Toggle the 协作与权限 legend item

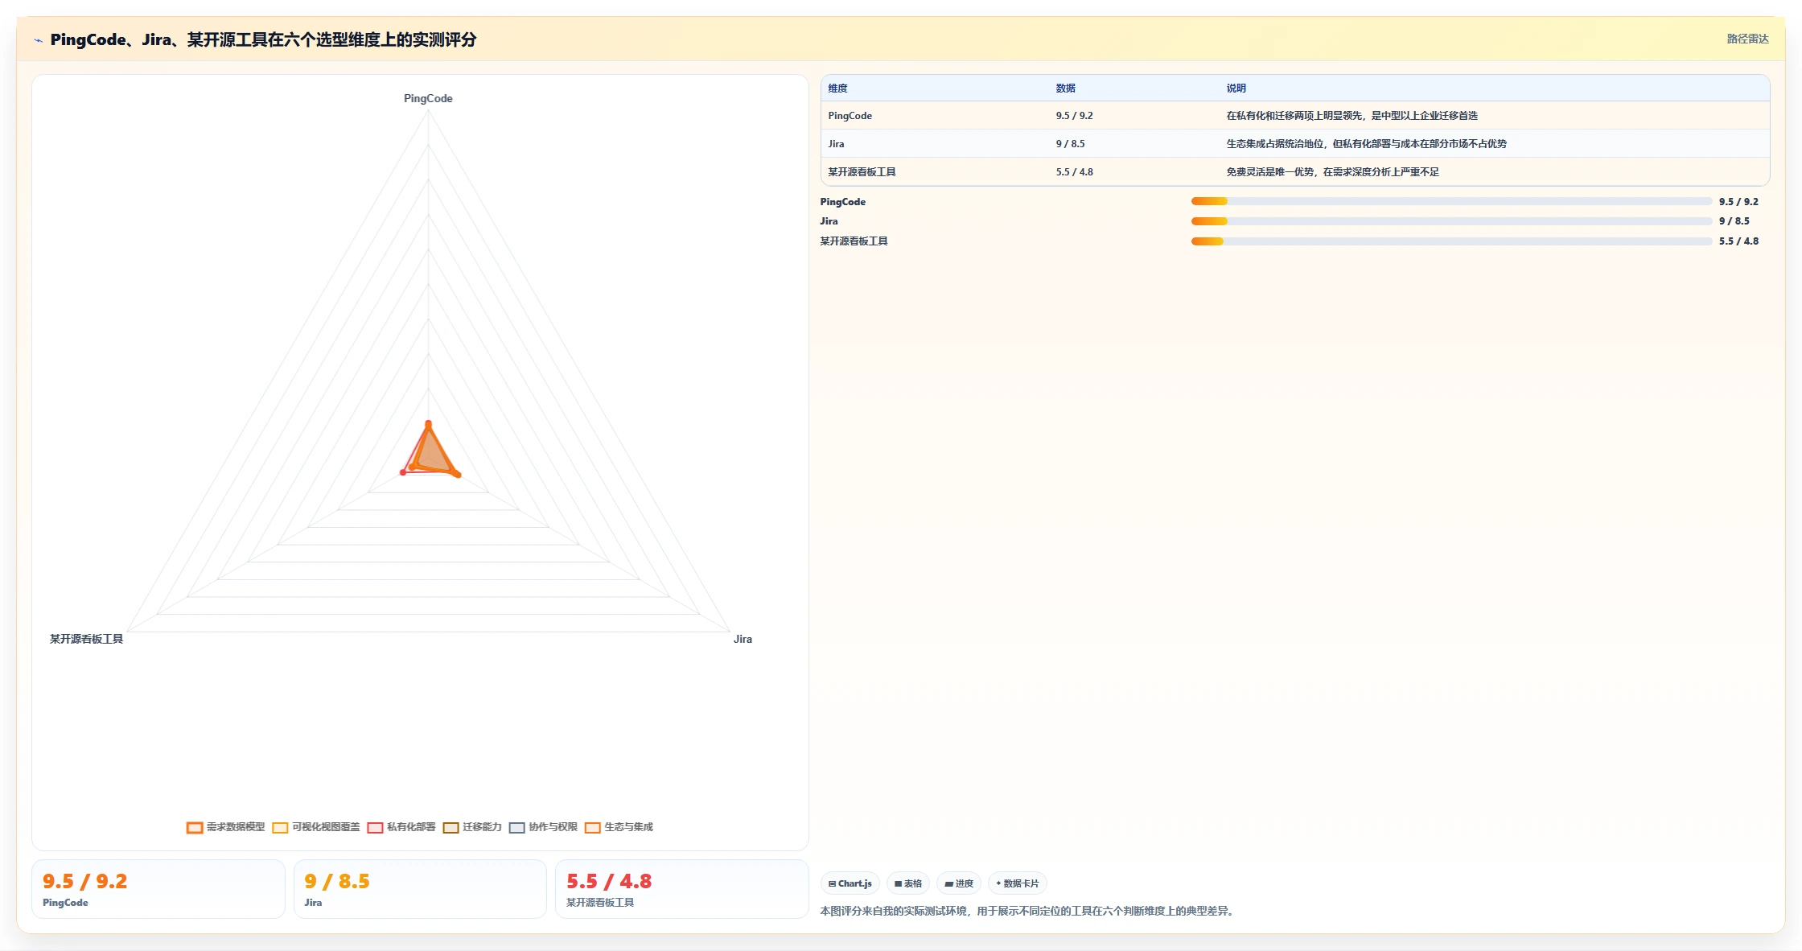click(x=543, y=827)
